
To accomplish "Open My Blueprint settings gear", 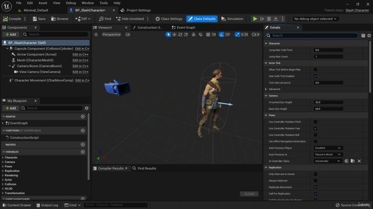I will coord(87,108).
